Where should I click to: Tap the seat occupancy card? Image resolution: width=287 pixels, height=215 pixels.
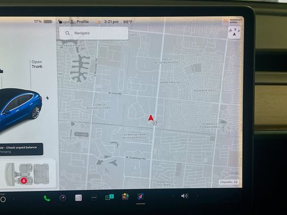28,174
